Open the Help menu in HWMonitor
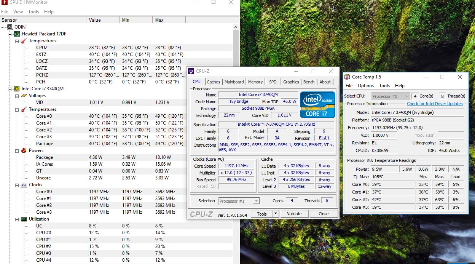The height and width of the screenshot is (264, 475). (x=49, y=12)
